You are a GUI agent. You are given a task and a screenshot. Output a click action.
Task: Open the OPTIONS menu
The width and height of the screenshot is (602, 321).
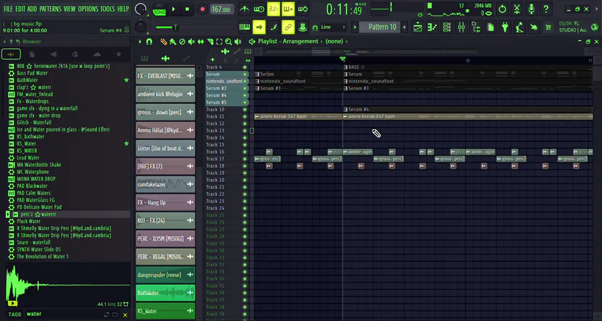[88, 9]
